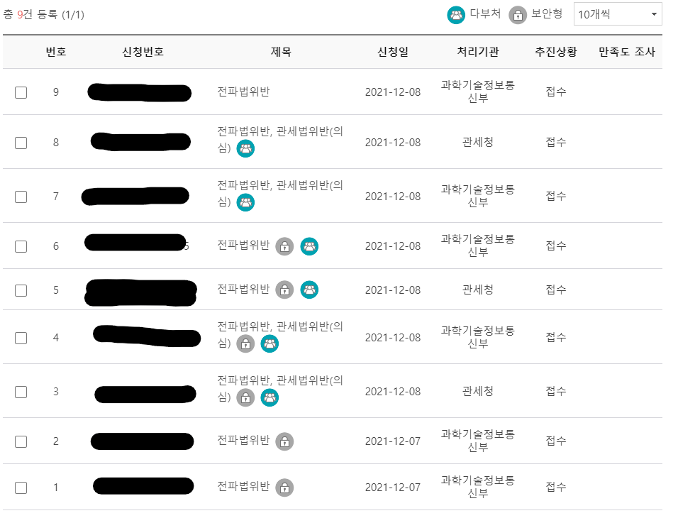678x523 pixels.
Task: Check the checkbox for row 9
Action: [21, 92]
